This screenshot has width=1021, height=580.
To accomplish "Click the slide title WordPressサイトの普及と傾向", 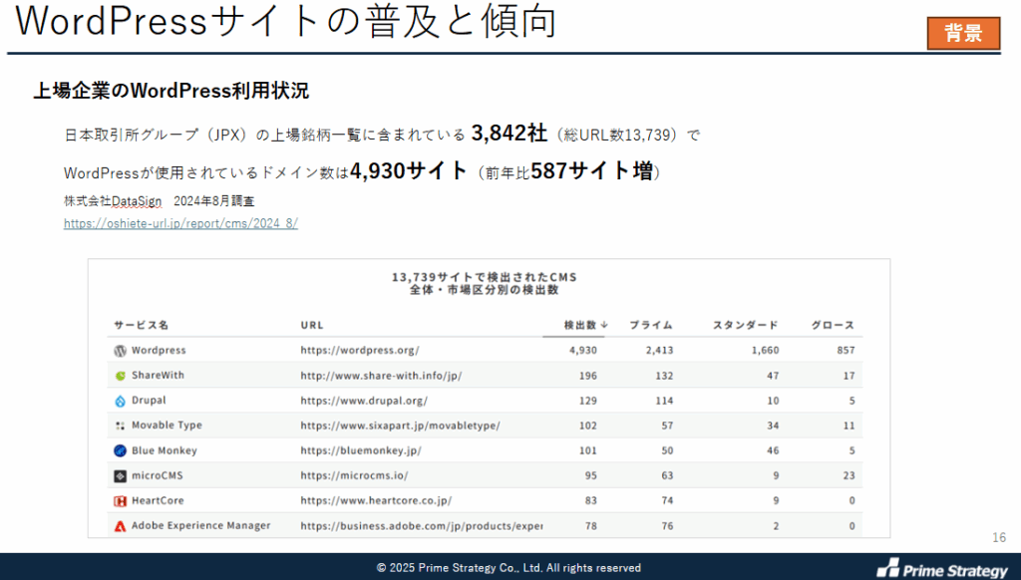I will point(286,20).
